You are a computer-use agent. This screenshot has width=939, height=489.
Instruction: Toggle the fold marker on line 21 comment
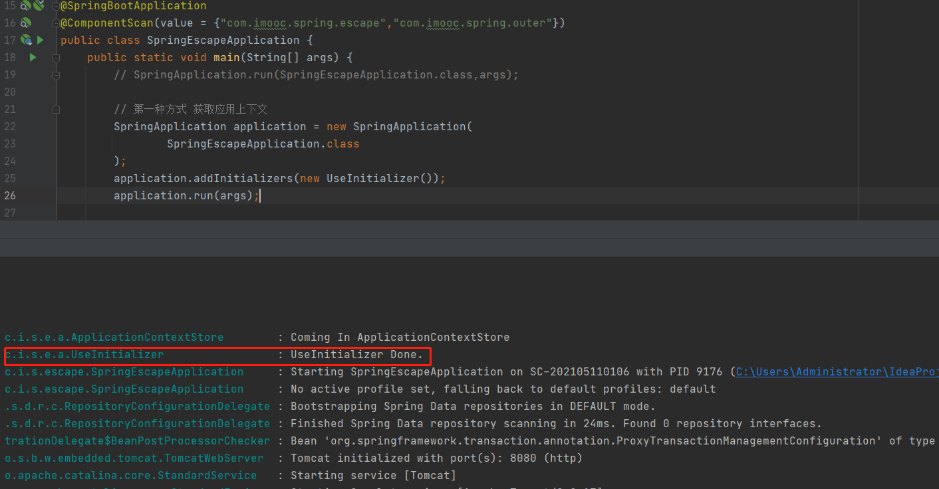click(56, 110)
